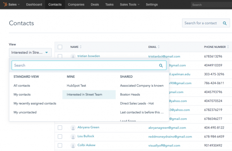Screen dimensions: 232x151
Task: Open the Sales Tools menu dropdown
Action: coord(130,5)
